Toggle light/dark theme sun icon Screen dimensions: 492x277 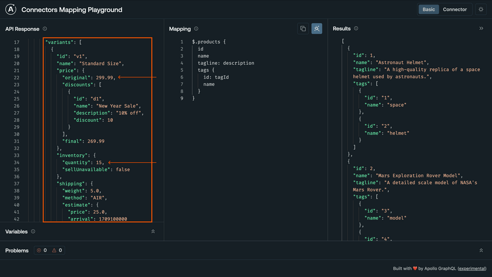(481, 9)
